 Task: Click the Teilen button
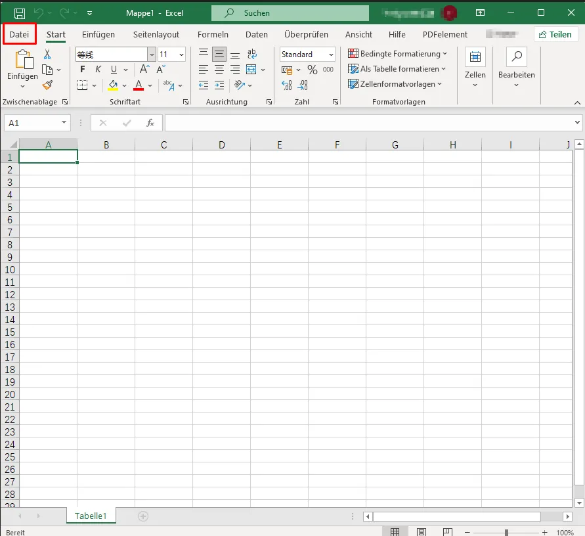tap(556, 33)
